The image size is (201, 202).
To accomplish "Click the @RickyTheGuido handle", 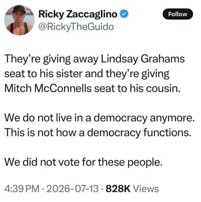I will click(76, 27).
